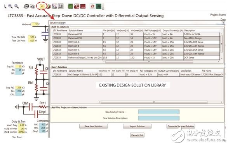
Task: Click the zoom out magnifier icon
Action: click(10, 6)
